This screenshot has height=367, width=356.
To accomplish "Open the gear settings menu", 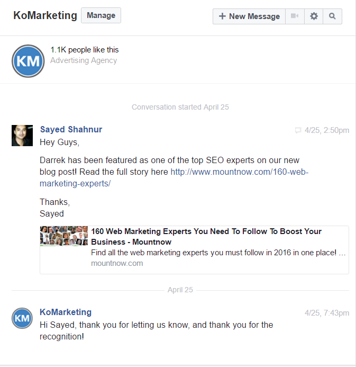I will (314, 16).
